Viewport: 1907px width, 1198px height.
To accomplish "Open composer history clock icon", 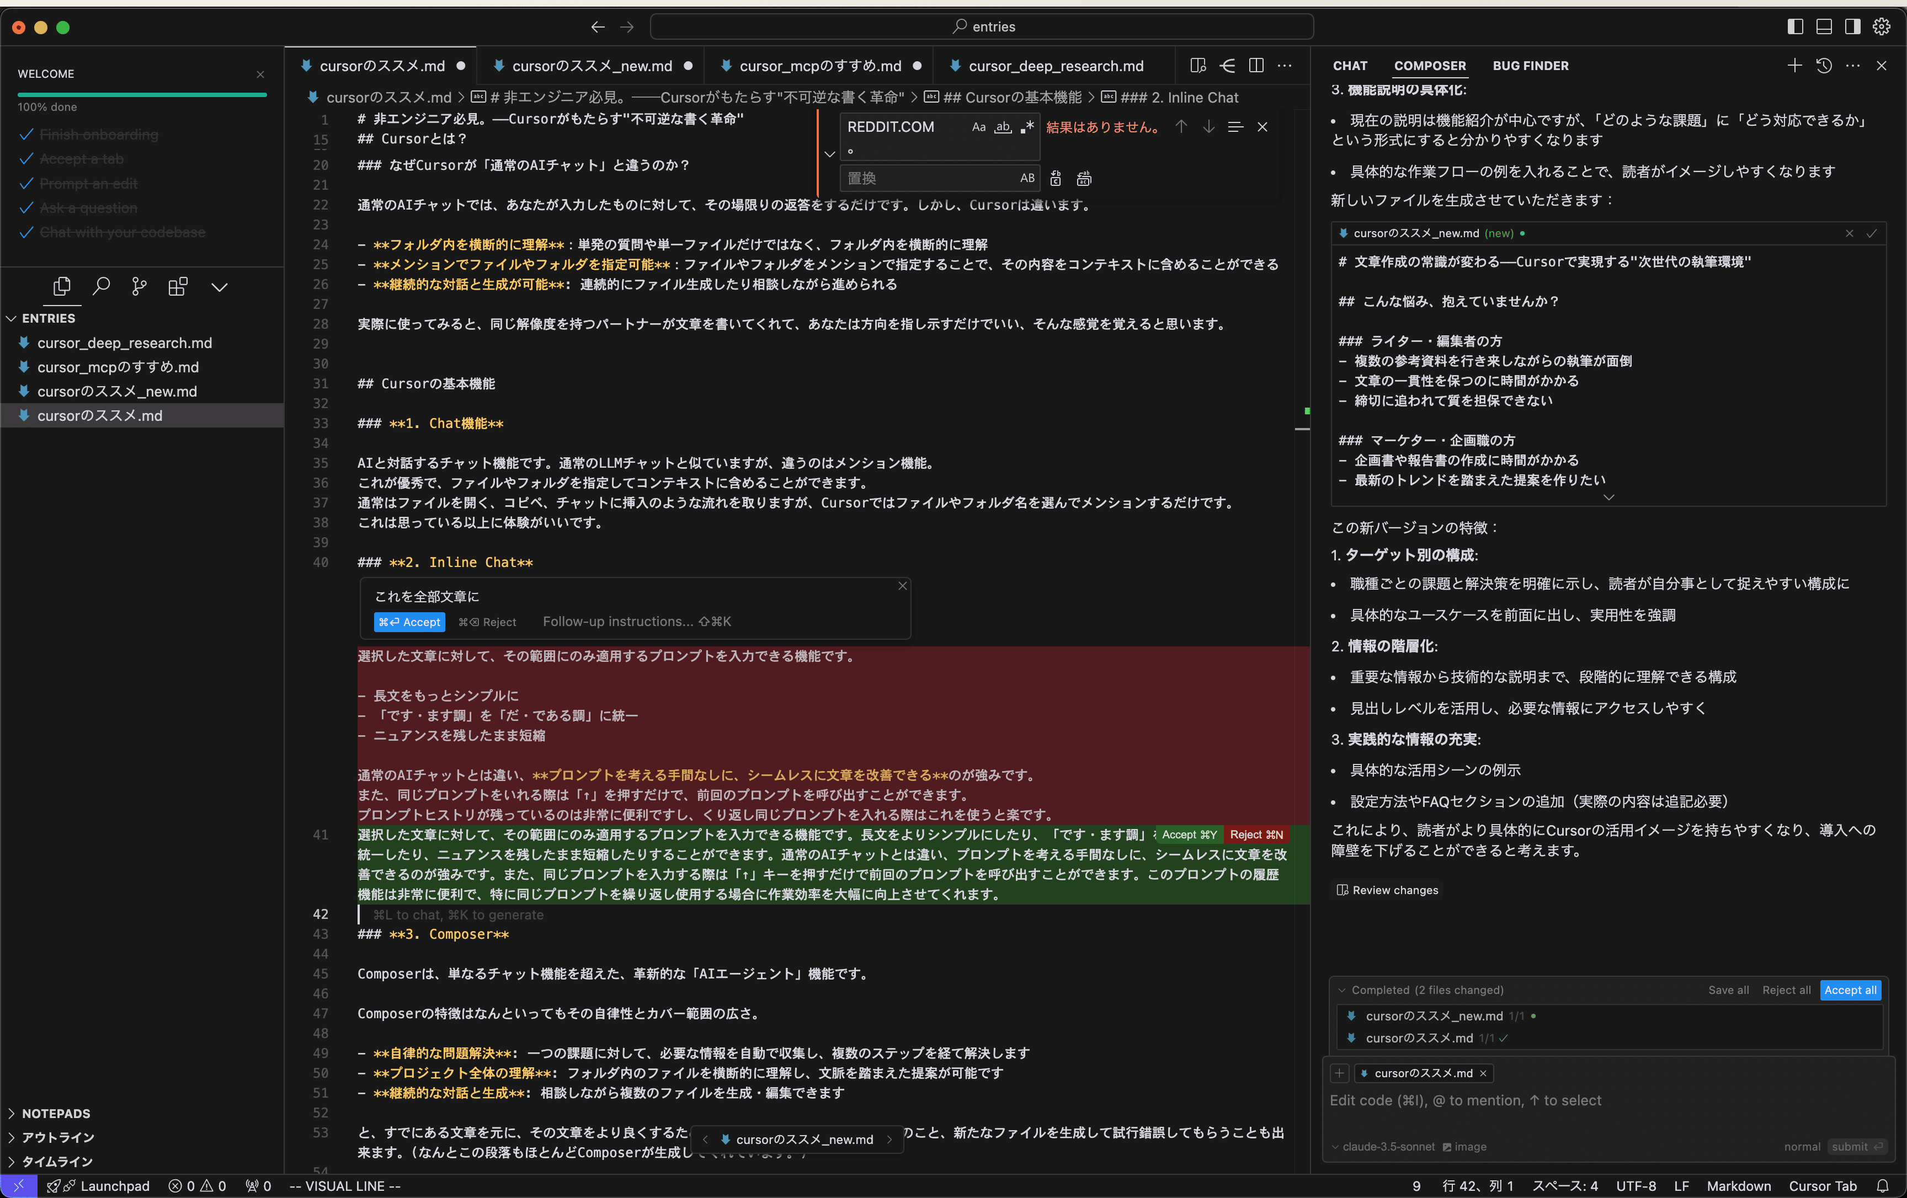I will (x=1824, y=66).
